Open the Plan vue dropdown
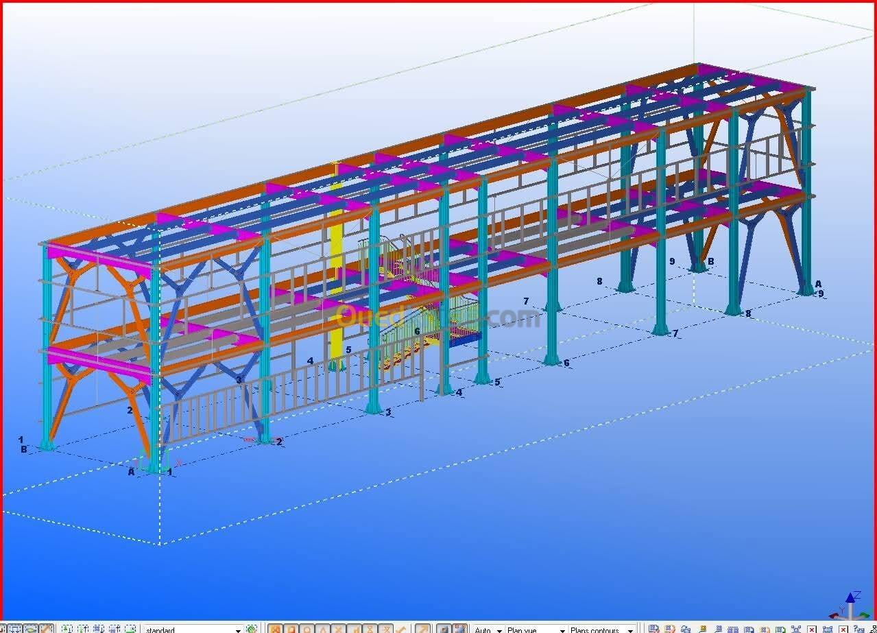This screenshot has height=633, width=877. click(536, 630)
